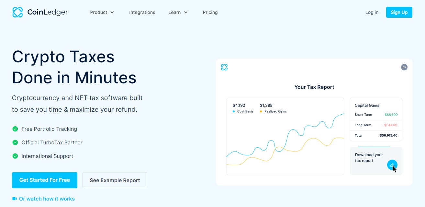This screenshot has width=425, height=207.
Task: Open the Pricing page
Action: tap(210, 12)
